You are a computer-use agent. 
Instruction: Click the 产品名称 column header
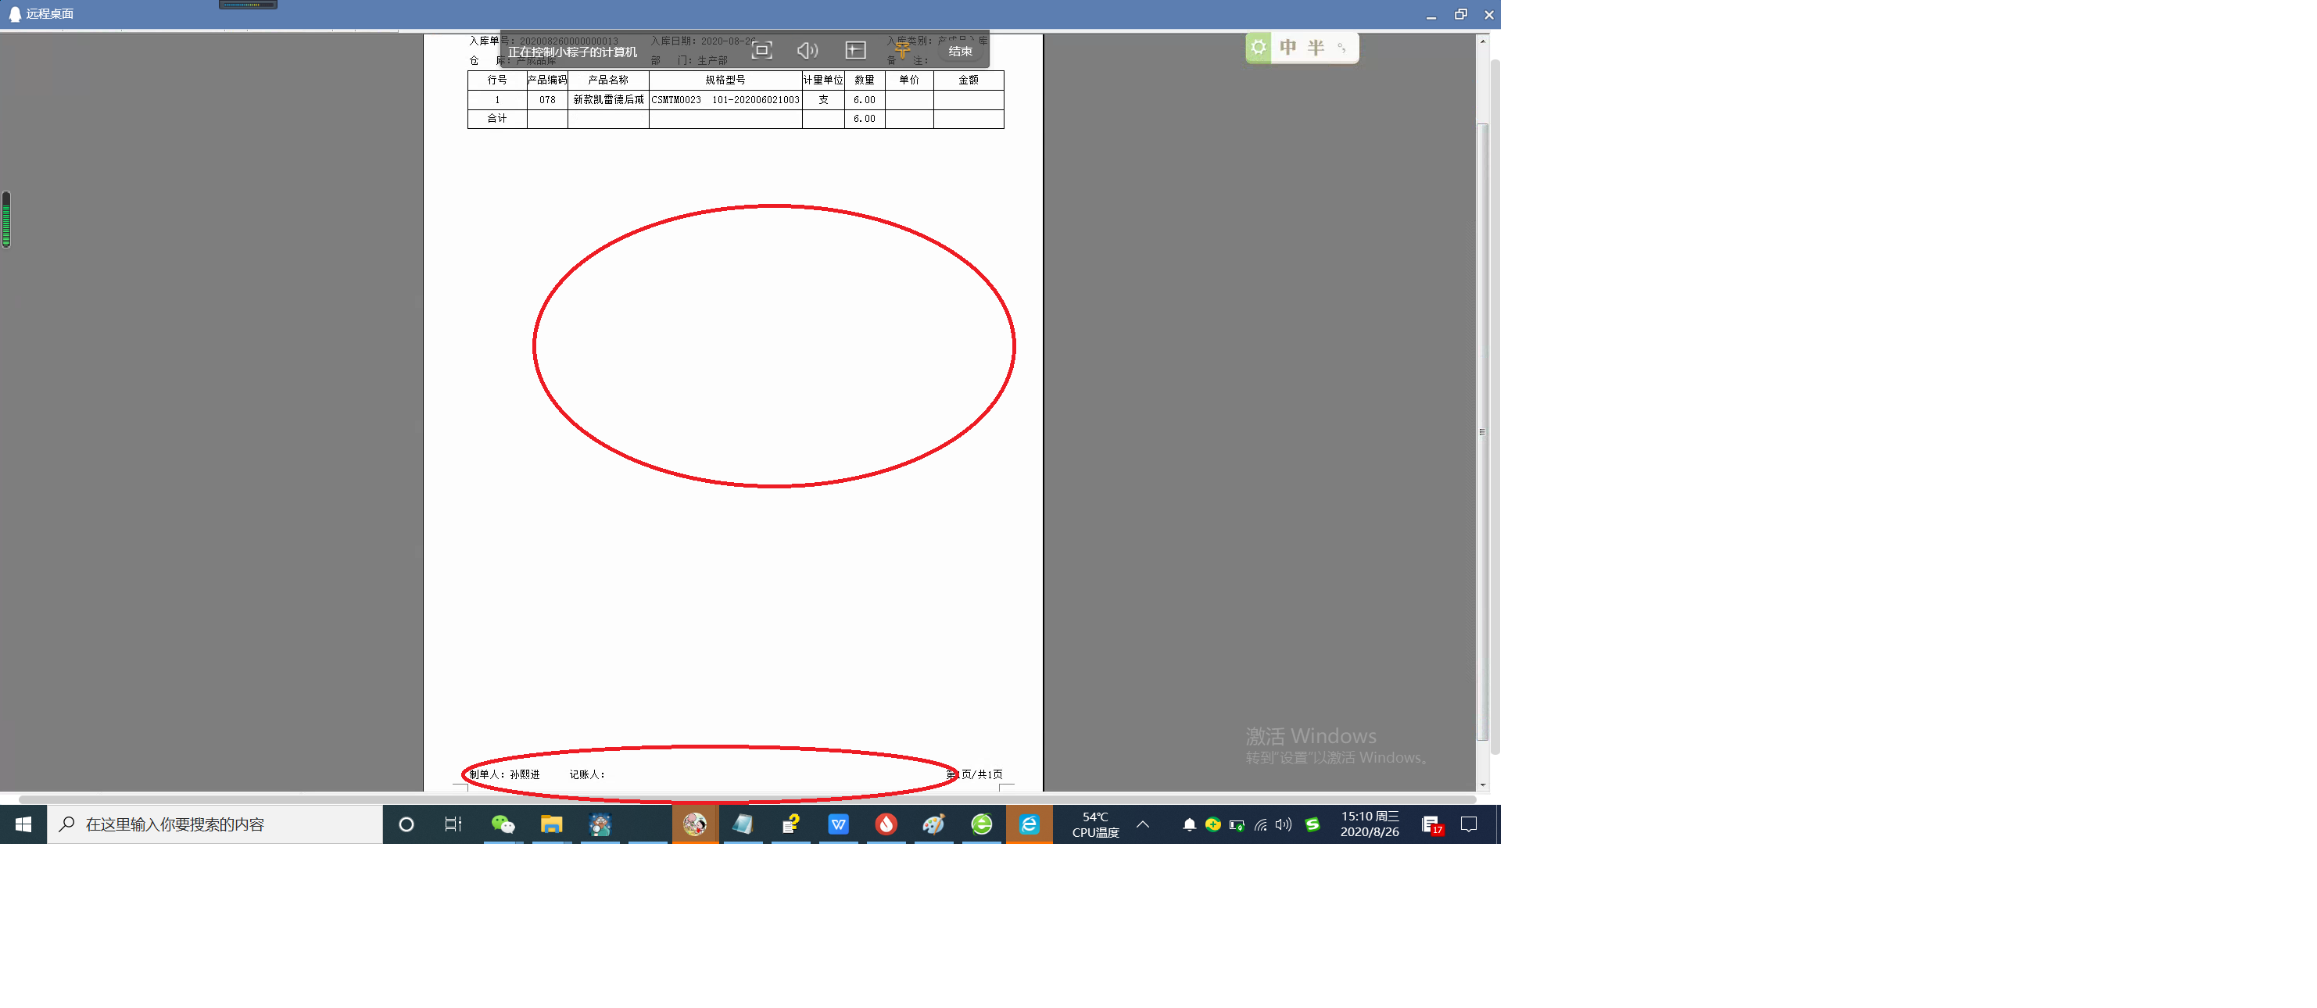point(608,80)
